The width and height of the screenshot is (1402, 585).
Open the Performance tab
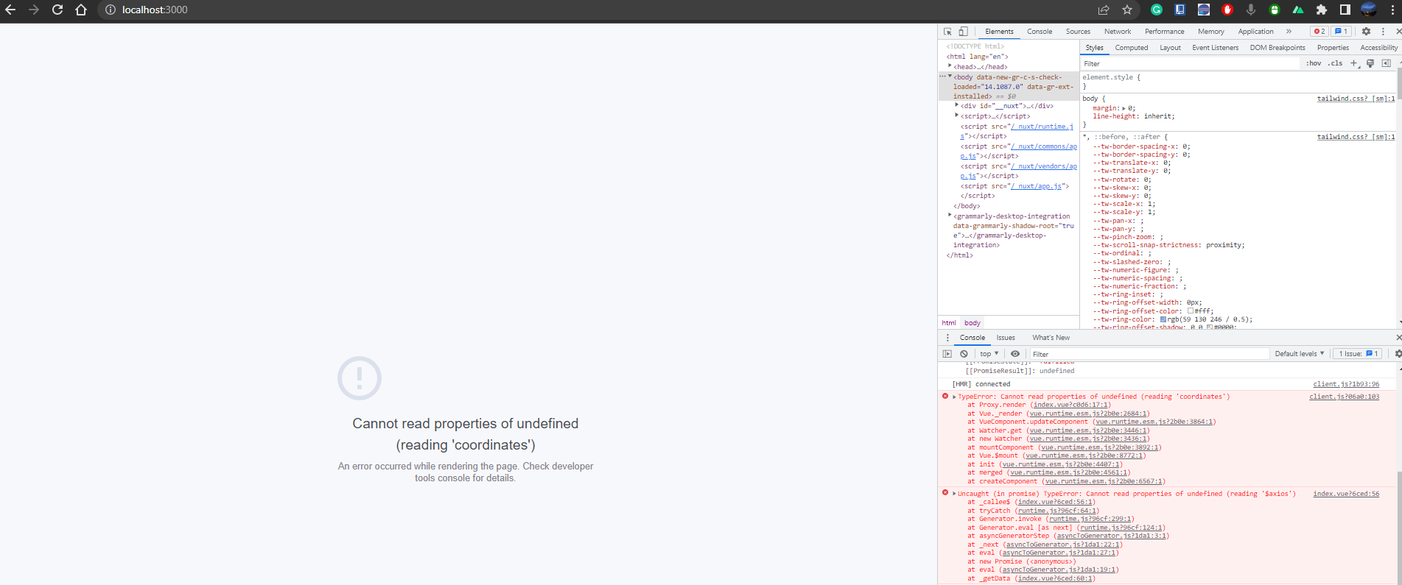coord(1164,32)
